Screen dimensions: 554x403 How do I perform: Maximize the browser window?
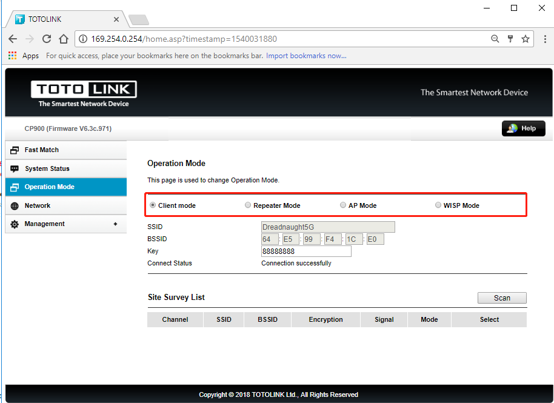514,8
